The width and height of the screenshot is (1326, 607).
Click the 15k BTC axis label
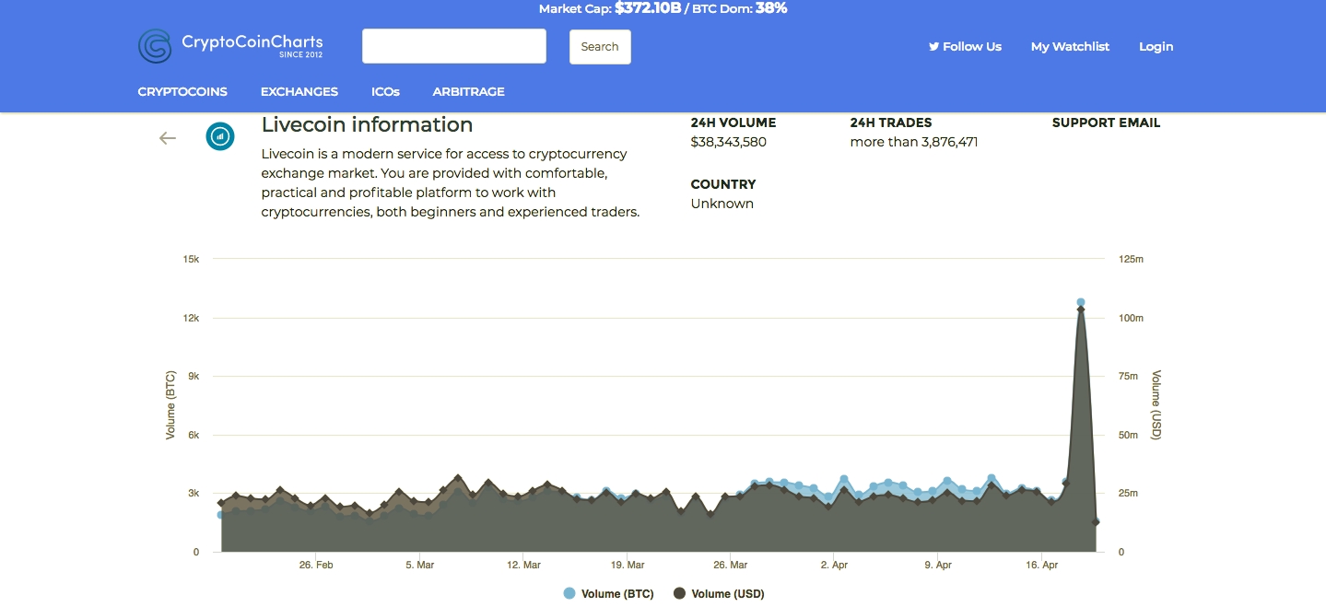pyautogui.click(x=191, y=260)
